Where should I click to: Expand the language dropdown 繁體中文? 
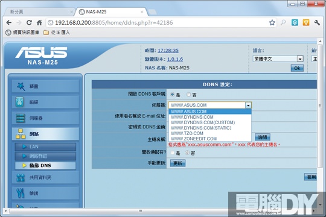click(278, 58)
